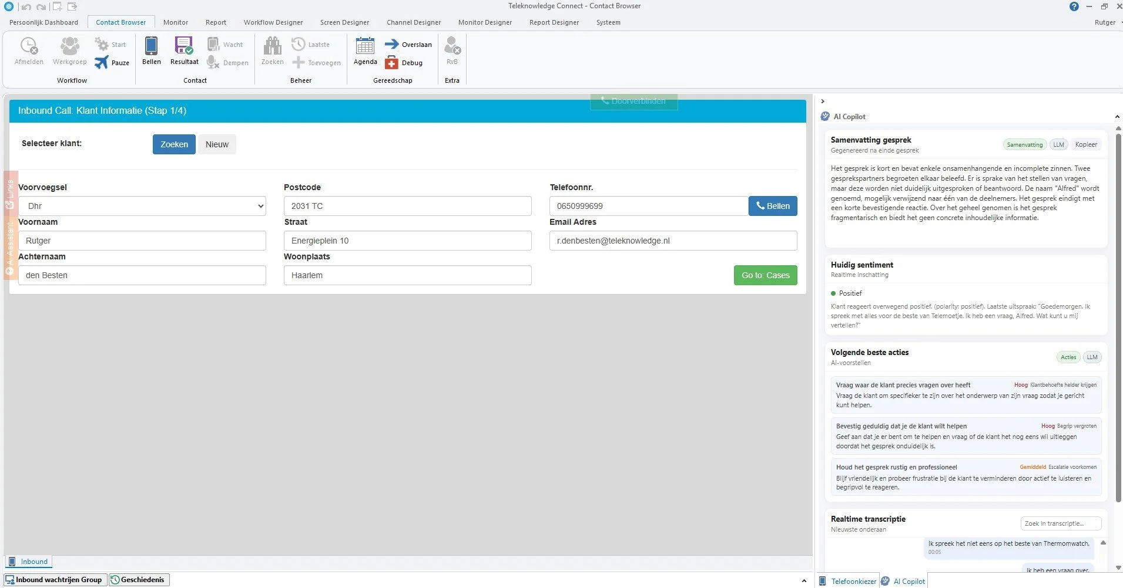The height and width of the screenshot is (588, 1123).
Task: Click the new tab icon in title bar
Action: pyautogui.click(x=57, y=6)
